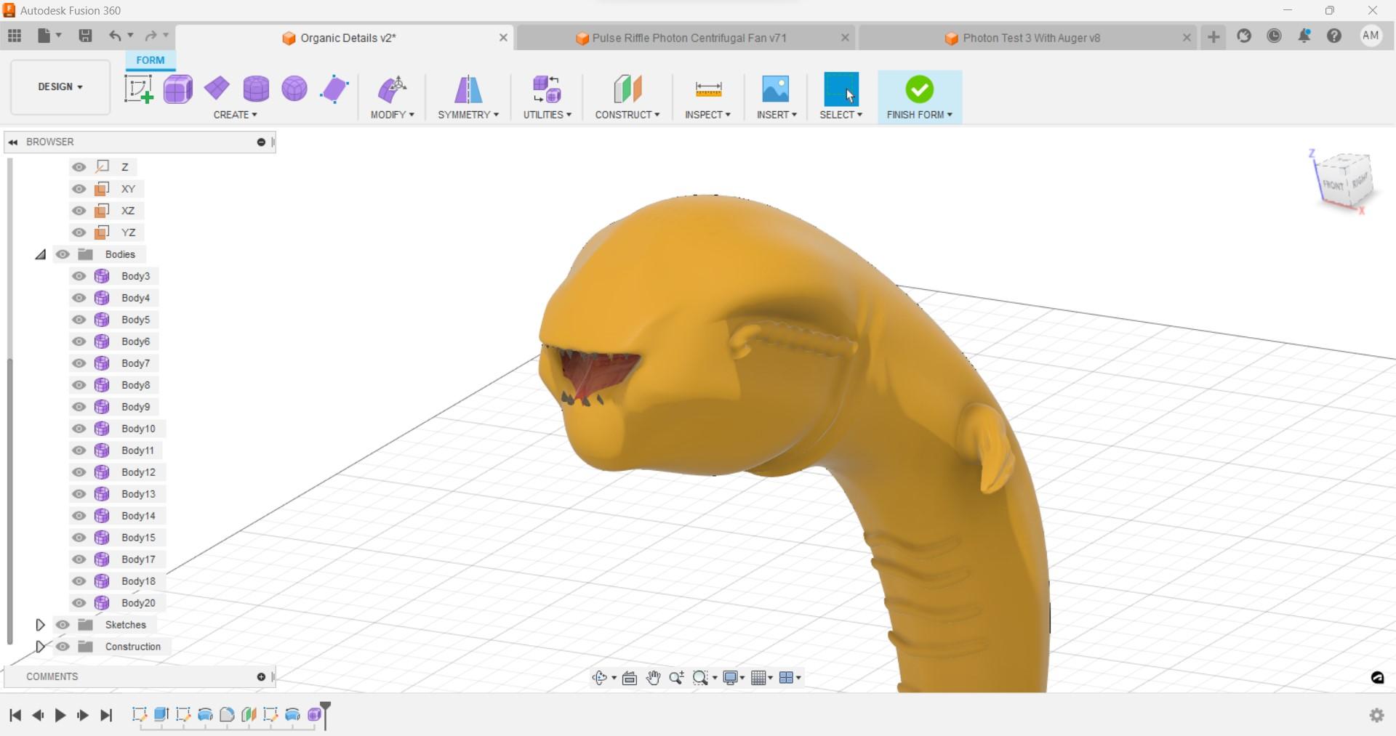Select the Extrude form tool
The image size is (1396, 736).
coord(334,89)
